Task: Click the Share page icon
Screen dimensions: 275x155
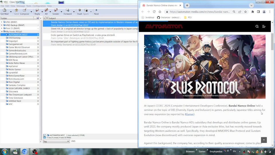Action: point(240,12)
